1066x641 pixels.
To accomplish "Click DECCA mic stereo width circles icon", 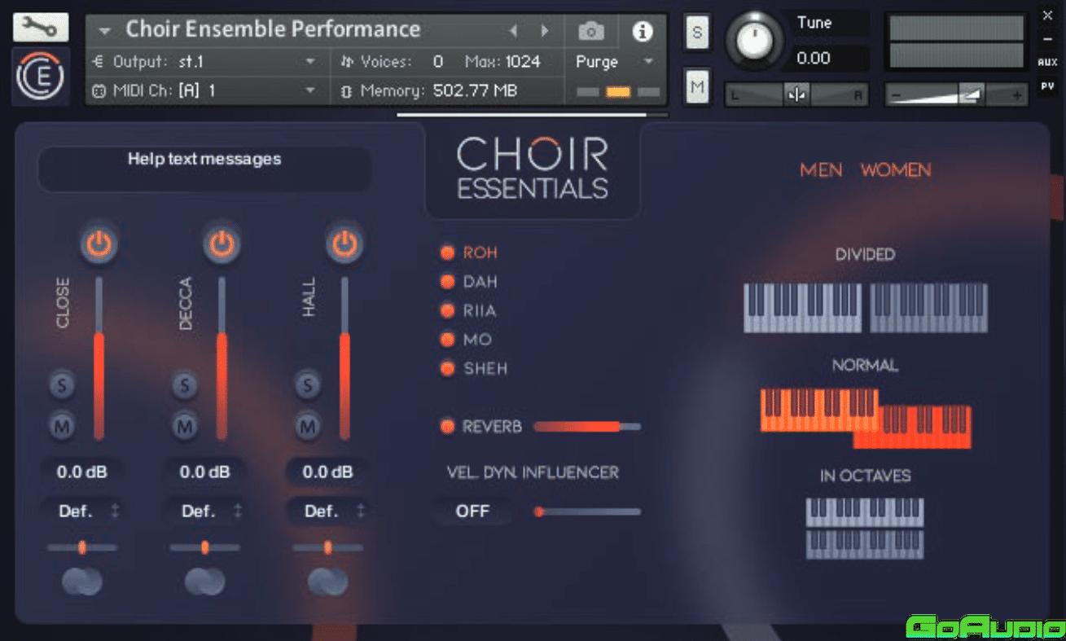I will pyautogui.click(x=204, y=582).
